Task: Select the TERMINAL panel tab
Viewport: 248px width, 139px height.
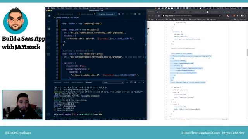Action: point(89,83)
